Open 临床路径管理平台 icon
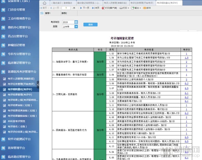The width and height of the screenshot is (202, 160). (x=3, y=157)
